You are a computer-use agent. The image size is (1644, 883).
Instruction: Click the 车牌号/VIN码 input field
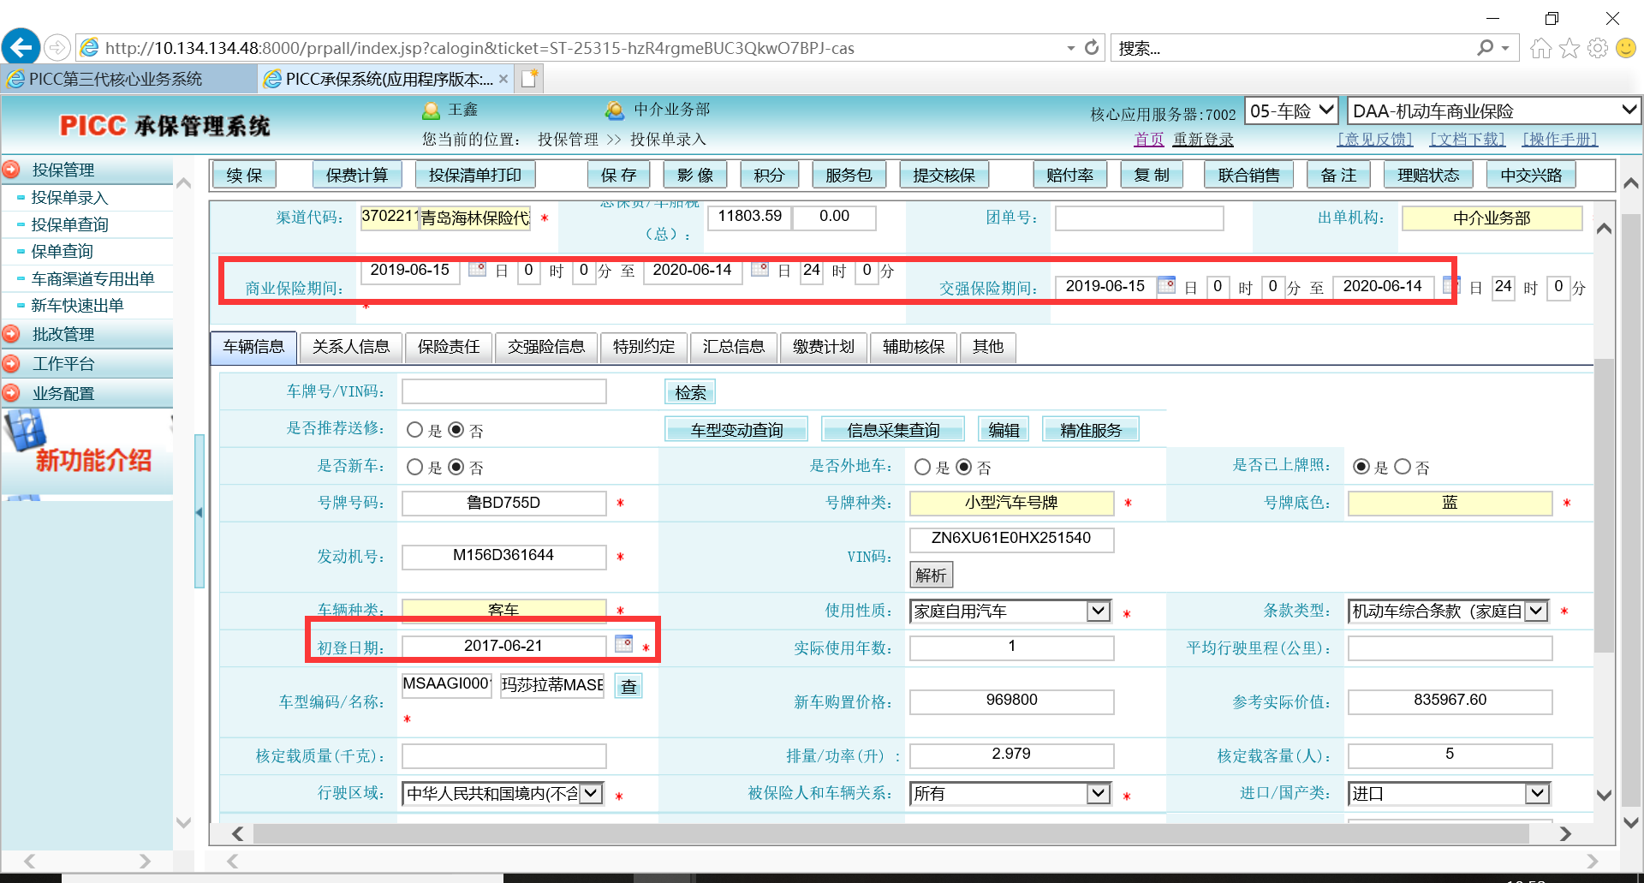(x=504, y=392)
